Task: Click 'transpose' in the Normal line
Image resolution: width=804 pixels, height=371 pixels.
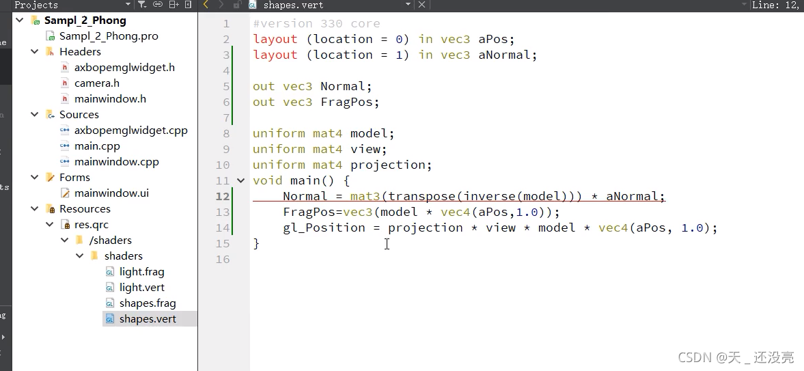Action: click(422, 196)
